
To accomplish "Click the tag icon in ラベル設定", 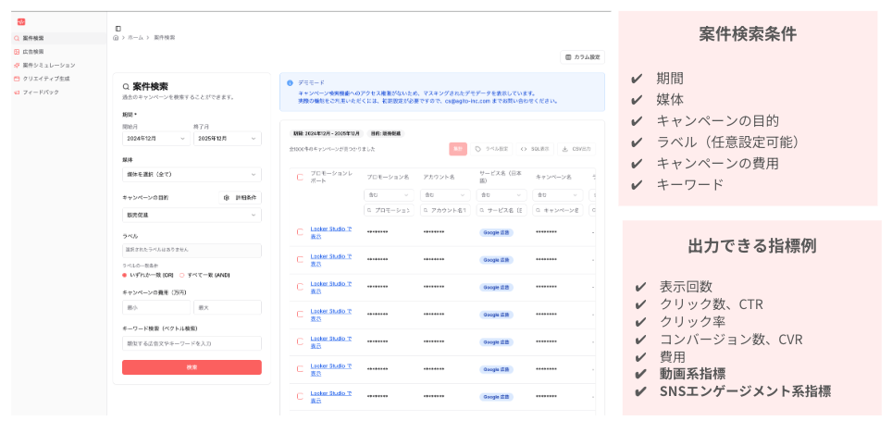I will [x=477, y=149].
